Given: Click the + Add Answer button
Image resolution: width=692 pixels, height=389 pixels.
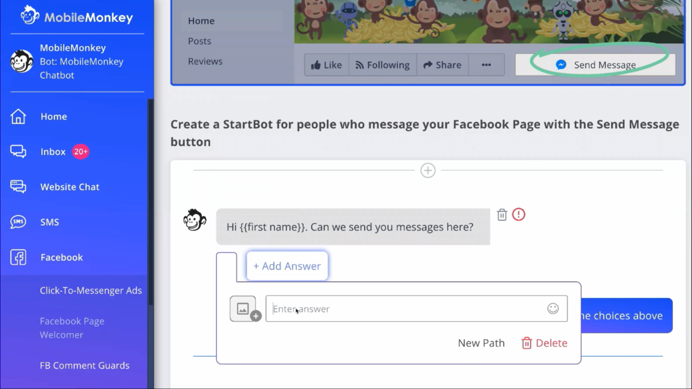Looking at the screenshot, I should click(287, 265).
